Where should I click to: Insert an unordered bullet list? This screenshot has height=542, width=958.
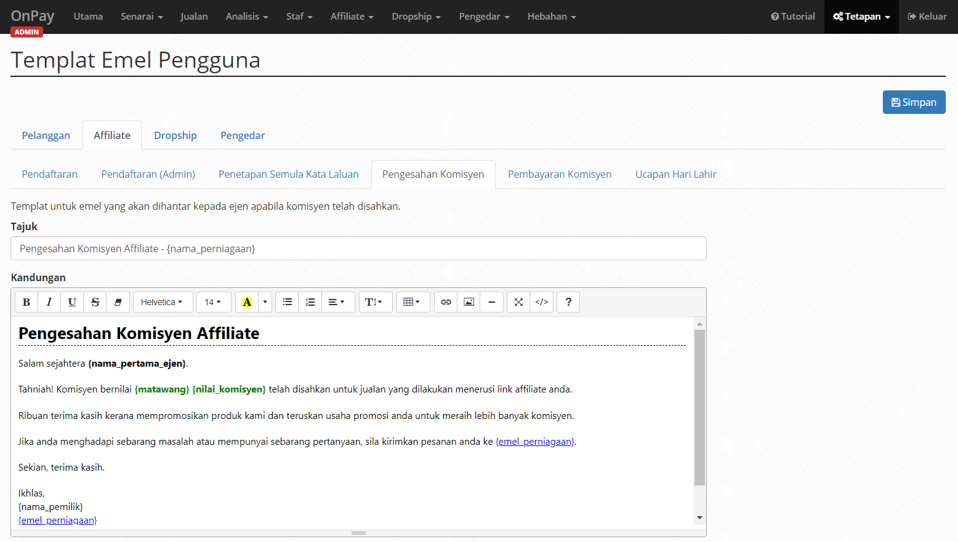287,302
